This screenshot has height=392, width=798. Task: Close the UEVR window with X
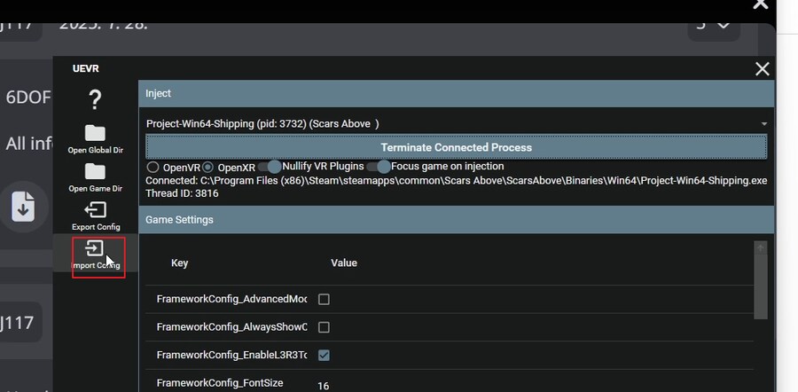click(x=762, y=69)
